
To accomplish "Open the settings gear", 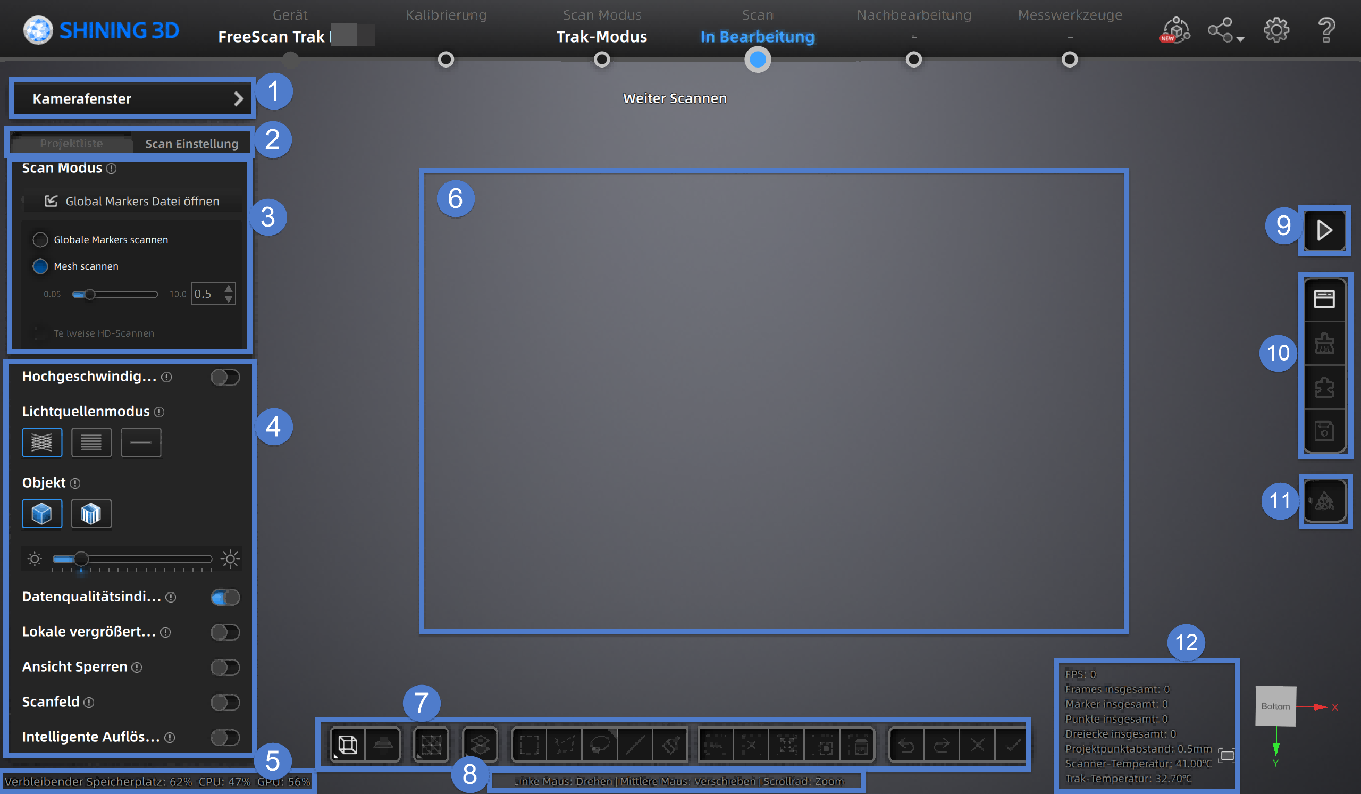I will click(1276, 30).
